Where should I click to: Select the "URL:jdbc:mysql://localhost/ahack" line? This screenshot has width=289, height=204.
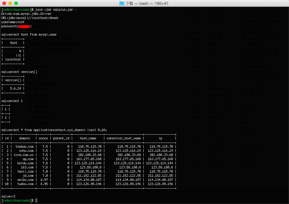coord(30,18)
